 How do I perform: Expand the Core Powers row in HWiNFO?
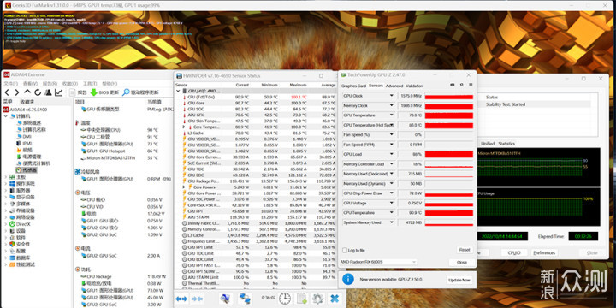[x=184, y=187]
